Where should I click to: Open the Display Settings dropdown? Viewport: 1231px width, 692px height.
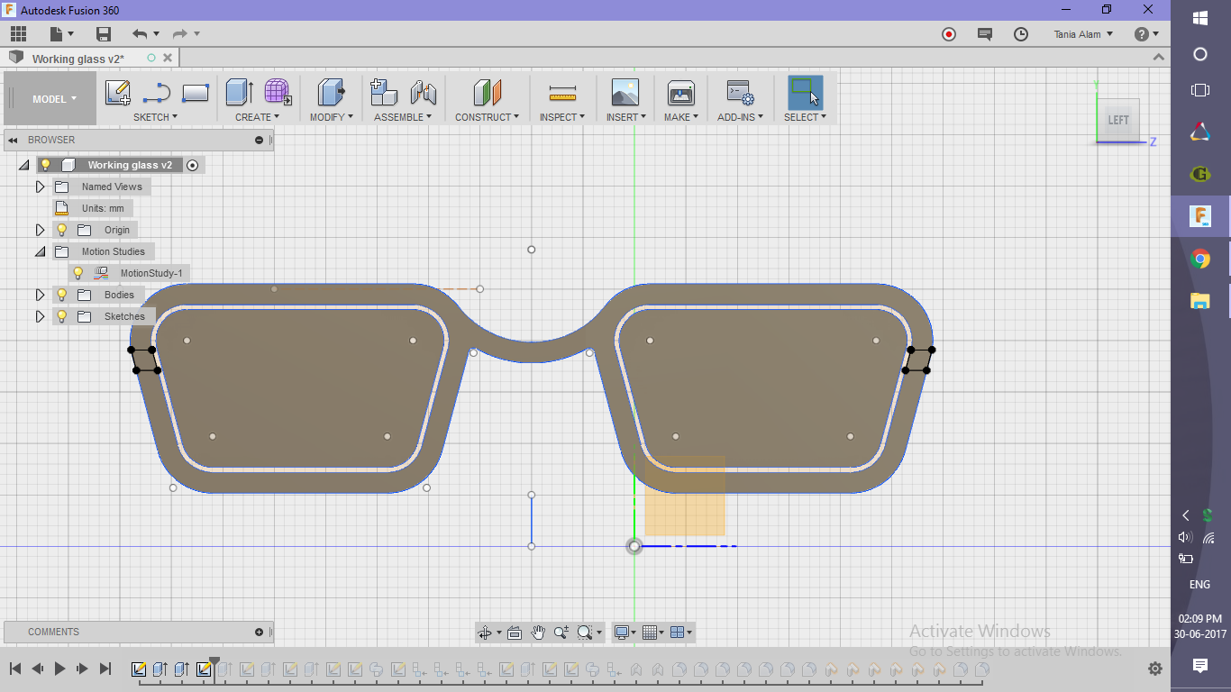click(625, 633)
